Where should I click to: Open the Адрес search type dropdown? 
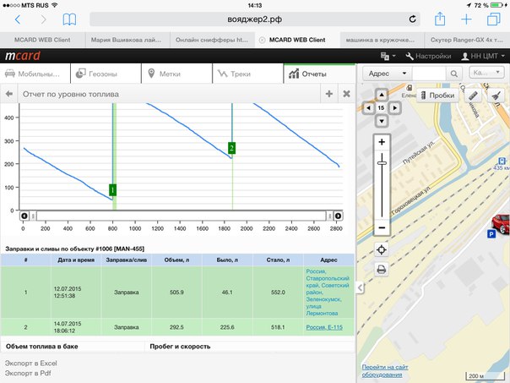tap(388, 74)
